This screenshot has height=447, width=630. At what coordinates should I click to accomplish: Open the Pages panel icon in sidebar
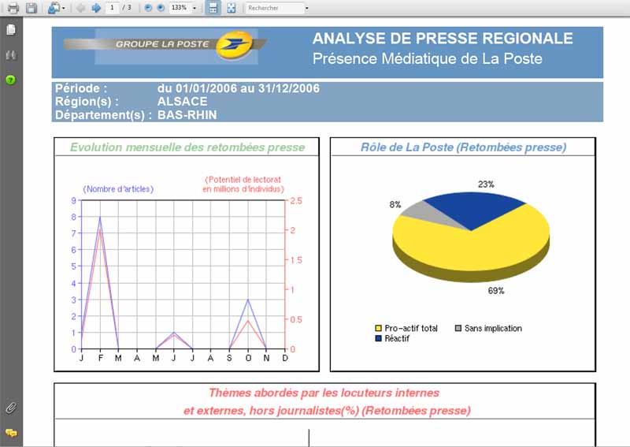(11, 29)
